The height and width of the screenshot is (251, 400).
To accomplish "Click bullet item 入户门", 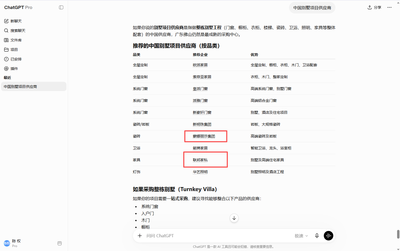I will (x=148, y=214).
